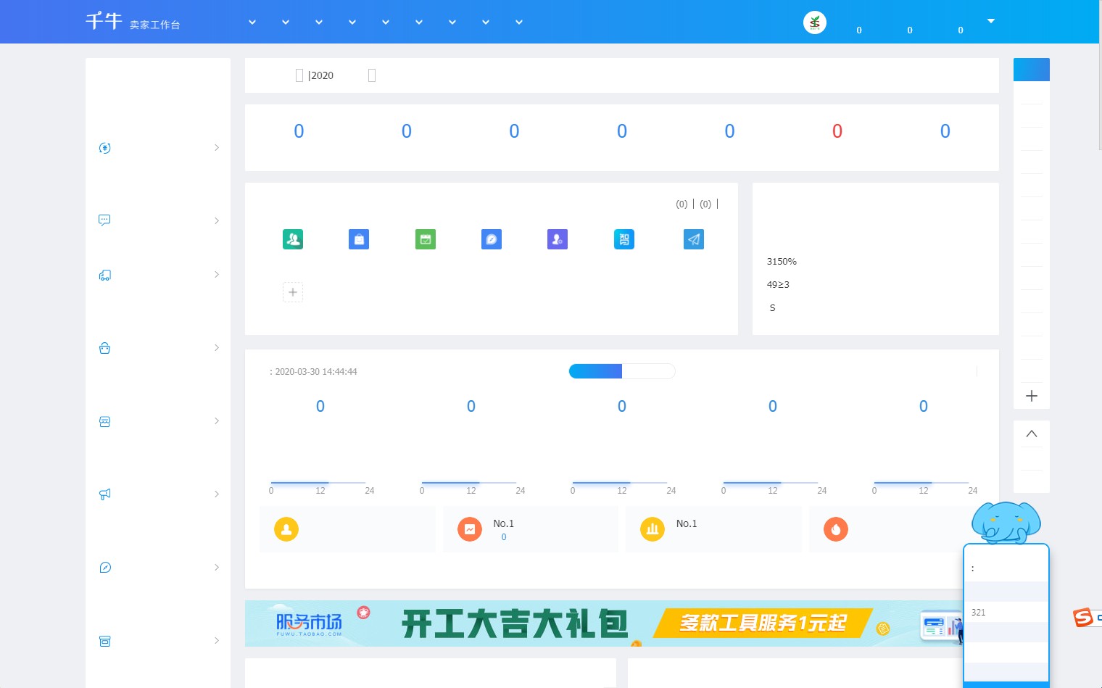Open the chat bubble sidebar icon

click(105, 220)
